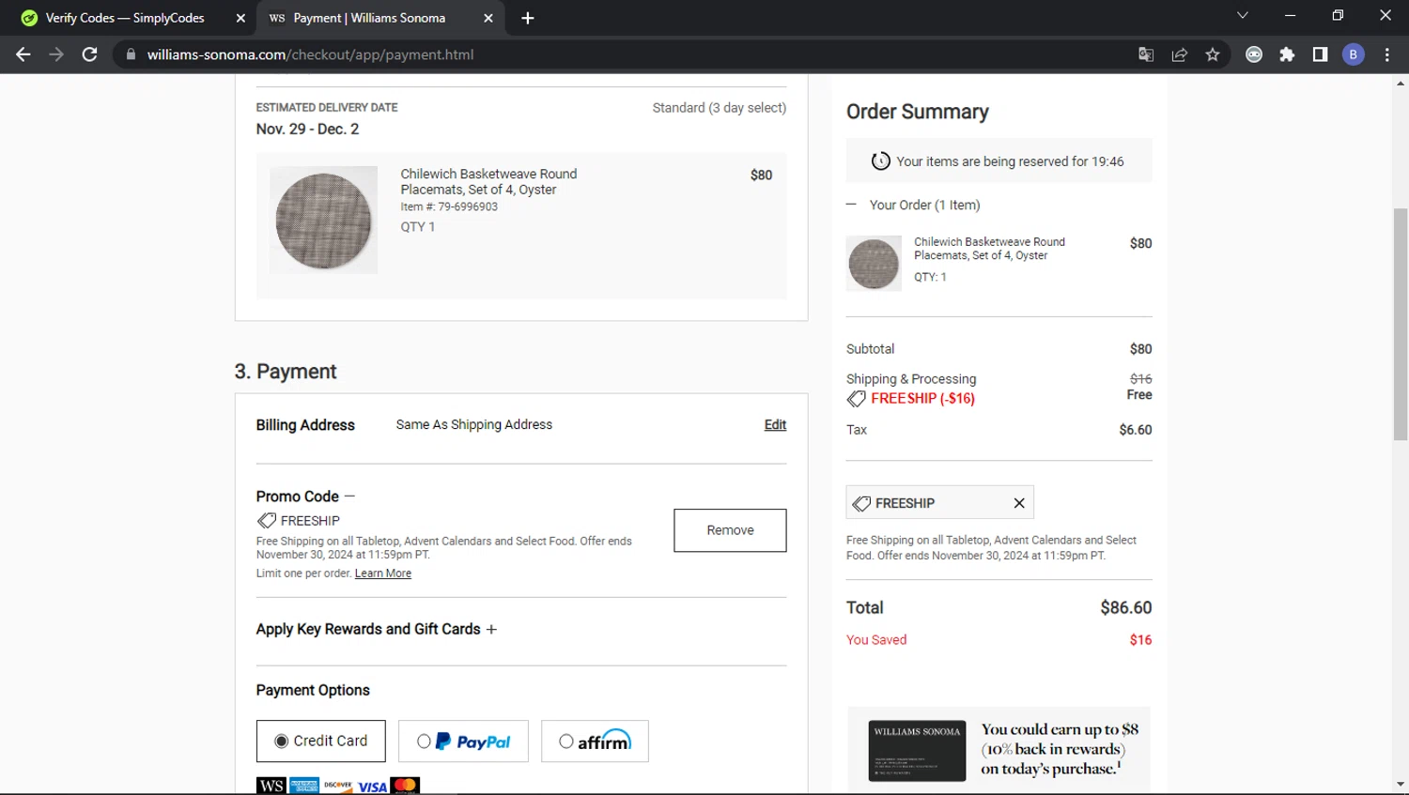Open a new browser tab
The width and height of the screenshot is (1409, 795).
(x=528, y=18)
